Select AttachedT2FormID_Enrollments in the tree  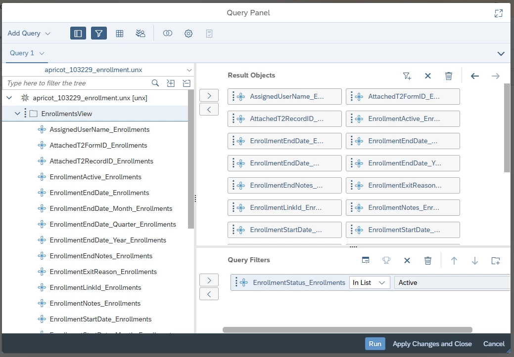pyautogui.click(x=98, y=145)
